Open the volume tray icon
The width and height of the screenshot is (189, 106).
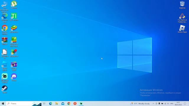coord(168,103)
